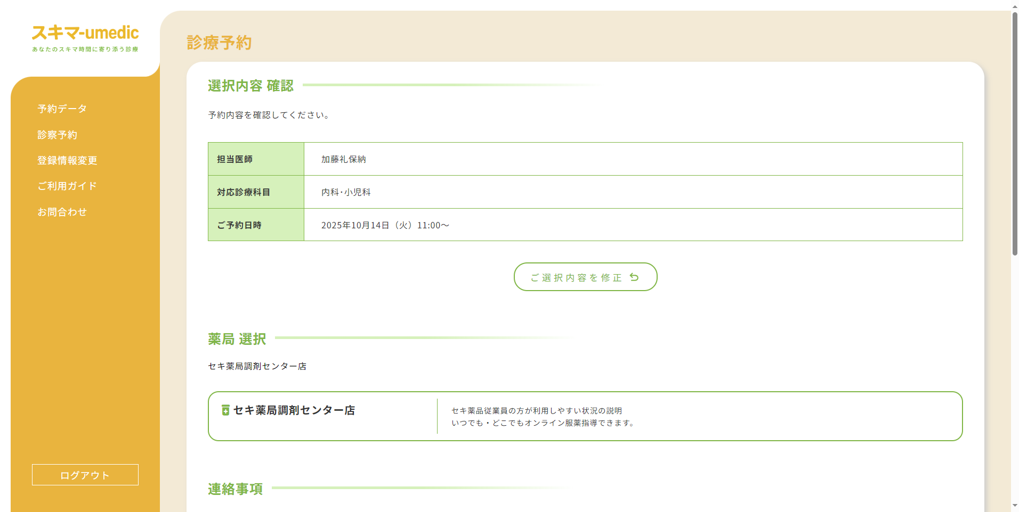Open the ご利用ガイド sidebar item
Image resolution: width=1019 pixels, height=512 pixels.
click(67, 186)
